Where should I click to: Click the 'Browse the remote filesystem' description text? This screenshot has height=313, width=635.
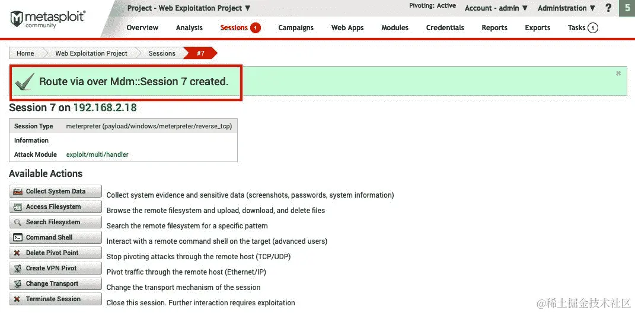[215, 210]
